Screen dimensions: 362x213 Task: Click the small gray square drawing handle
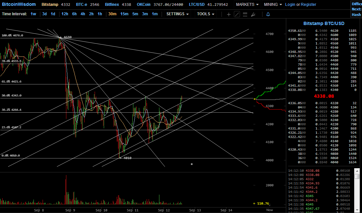(192, 164)
